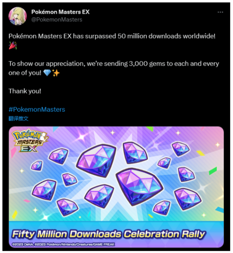This screenshot has height=253, width=233.
Task: Click the sparkles emoji after the gem
Action: [x=56, y=73]
